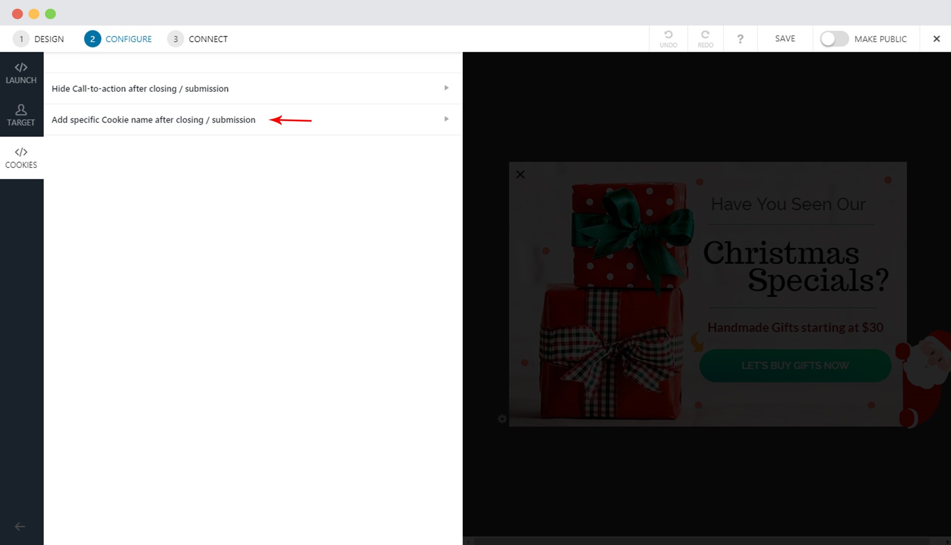This screenshot has height=545, width=951.
Task: Close the Christmas popup preview with its X
Action: [x=520, y=174]
